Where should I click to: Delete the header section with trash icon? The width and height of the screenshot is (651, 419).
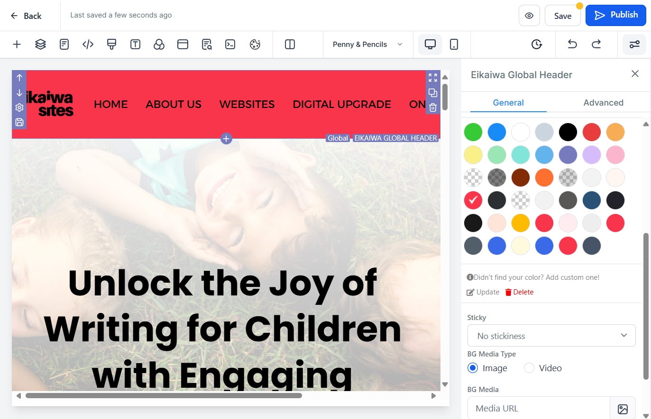click(x=433, y=108)
